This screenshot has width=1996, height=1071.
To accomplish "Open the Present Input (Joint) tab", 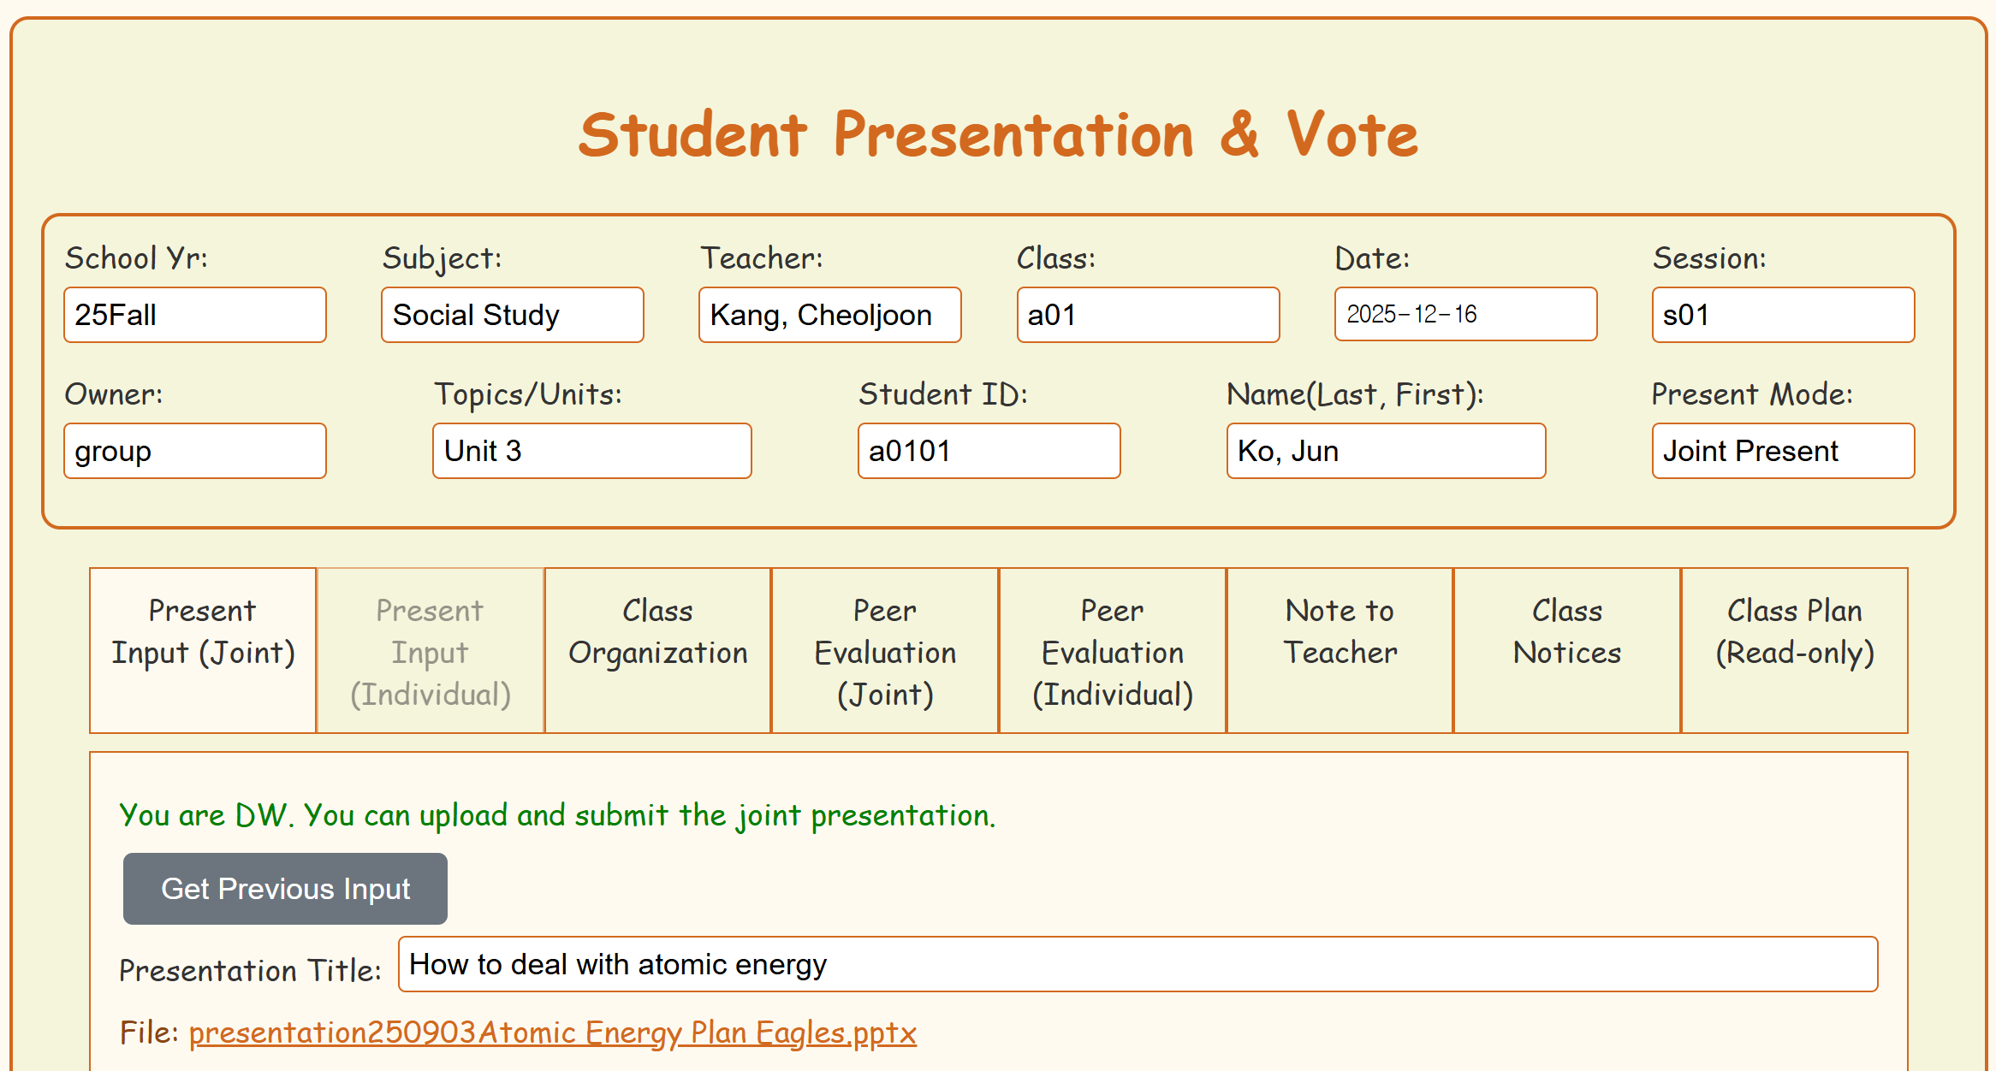I will [x=203, y=650].
